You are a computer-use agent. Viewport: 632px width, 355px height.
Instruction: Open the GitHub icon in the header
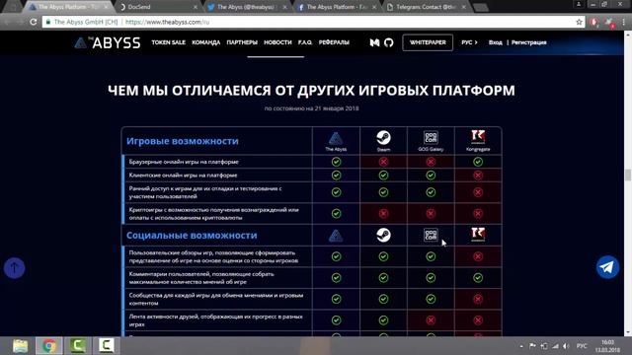coord(388,42)
